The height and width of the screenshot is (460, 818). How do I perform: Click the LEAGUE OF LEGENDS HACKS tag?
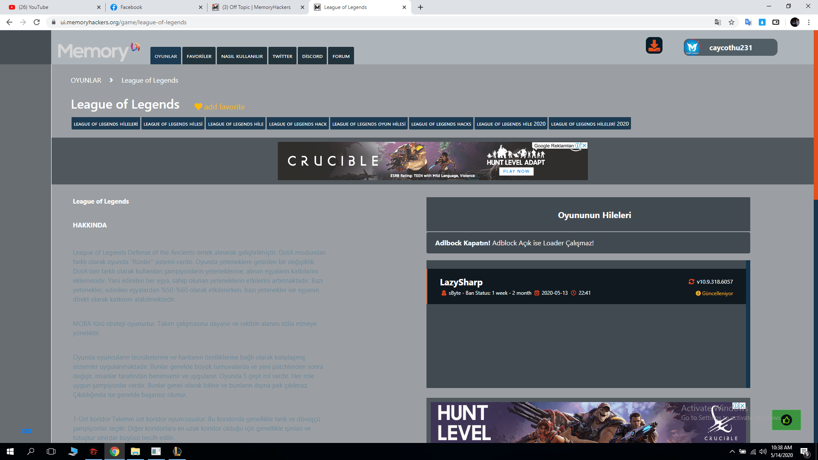point(441,124)
